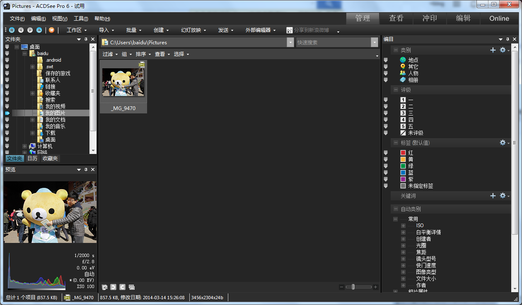The height and width of the screenshot is (305, 522).
Task: Toggle Easy-Select indicator for rating 五
Action: [x=386, y=126]
